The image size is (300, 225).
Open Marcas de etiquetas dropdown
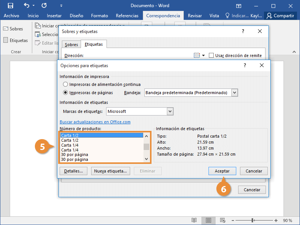(x=170, y=111)
